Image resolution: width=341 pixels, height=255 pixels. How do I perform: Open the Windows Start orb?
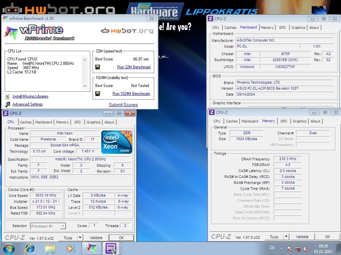(8, 248)
